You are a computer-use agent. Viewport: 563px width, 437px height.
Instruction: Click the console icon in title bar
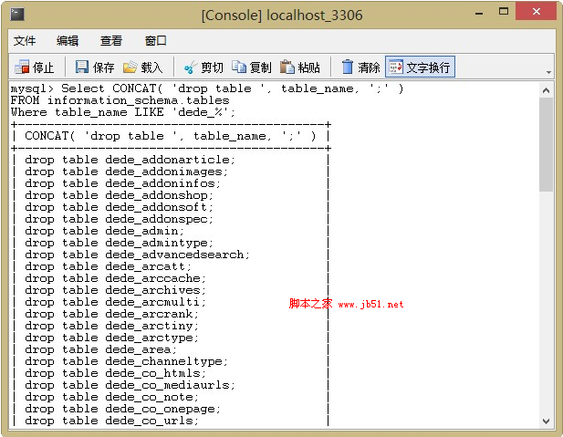point(17,16)
